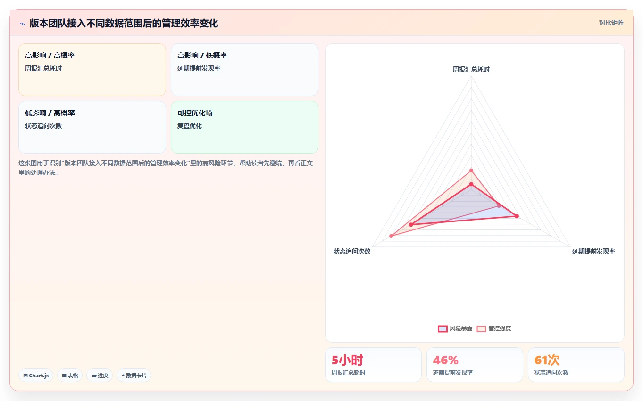Screen dimensions: 643x401
Task: Click the 61次 stat card
Action: (576, 365)
